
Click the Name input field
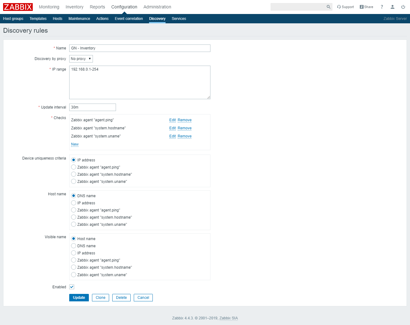coord(140,48)
